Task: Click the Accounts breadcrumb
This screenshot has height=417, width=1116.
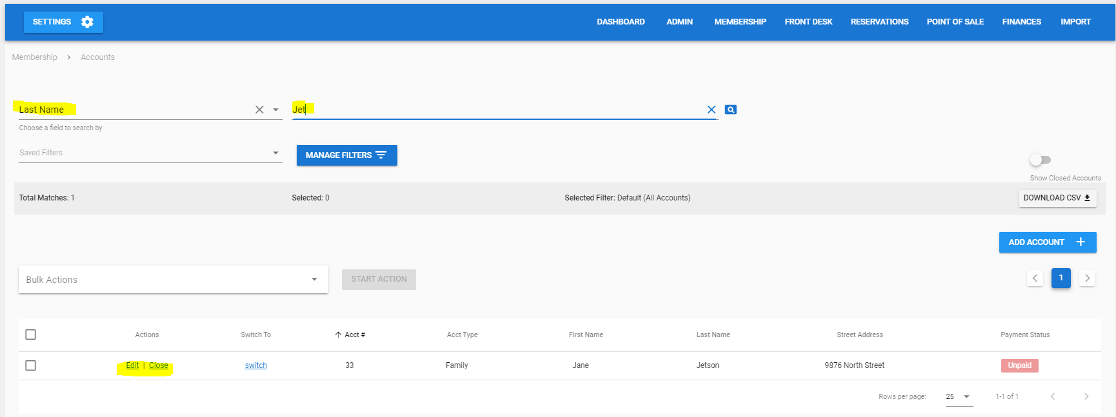Action: pos(97,57)
